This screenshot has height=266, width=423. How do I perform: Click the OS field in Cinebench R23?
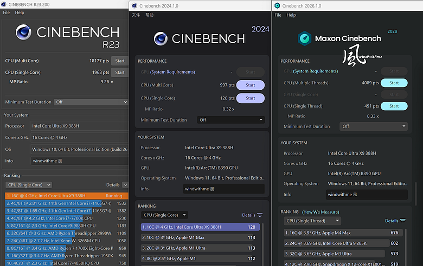(x=80, y=149)
